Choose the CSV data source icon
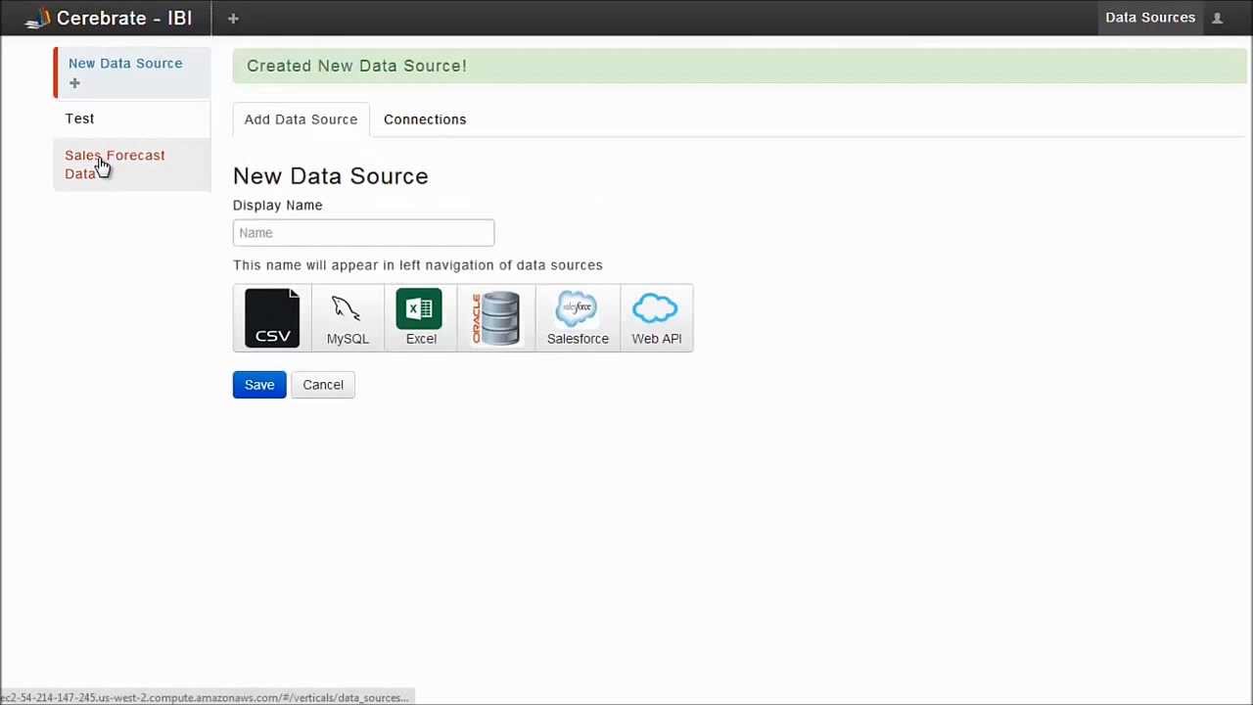 (272, 318)
